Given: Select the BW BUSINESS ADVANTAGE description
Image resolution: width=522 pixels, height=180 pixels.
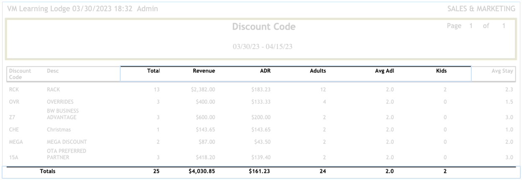Looking at the screenshot, I should 63,114.
